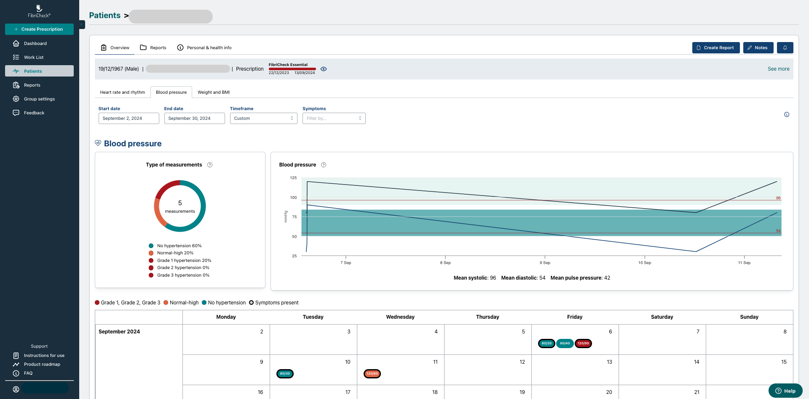Click the user account avatar icon
This screenshot has width=809, height=399.
pos(16,389)
